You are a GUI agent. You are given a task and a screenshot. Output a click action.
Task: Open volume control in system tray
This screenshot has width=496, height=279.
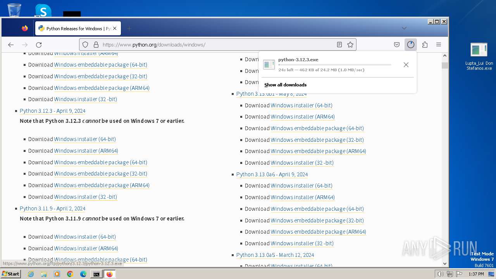440,274
